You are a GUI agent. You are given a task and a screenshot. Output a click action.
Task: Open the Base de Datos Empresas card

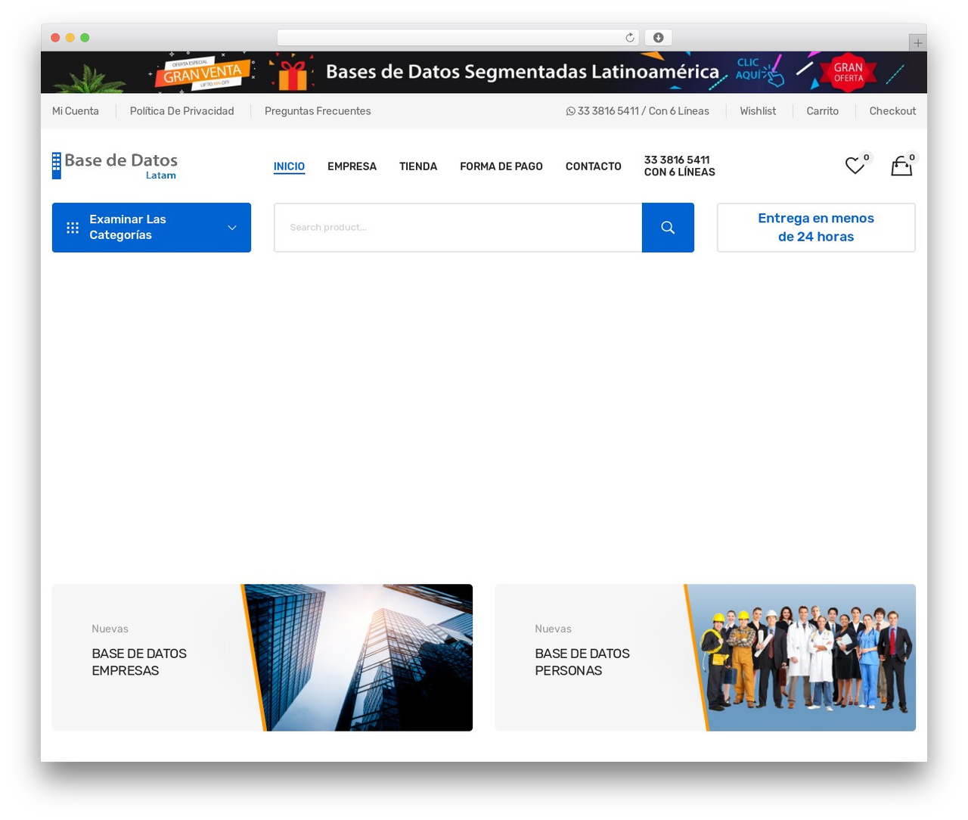click(262, 657)
